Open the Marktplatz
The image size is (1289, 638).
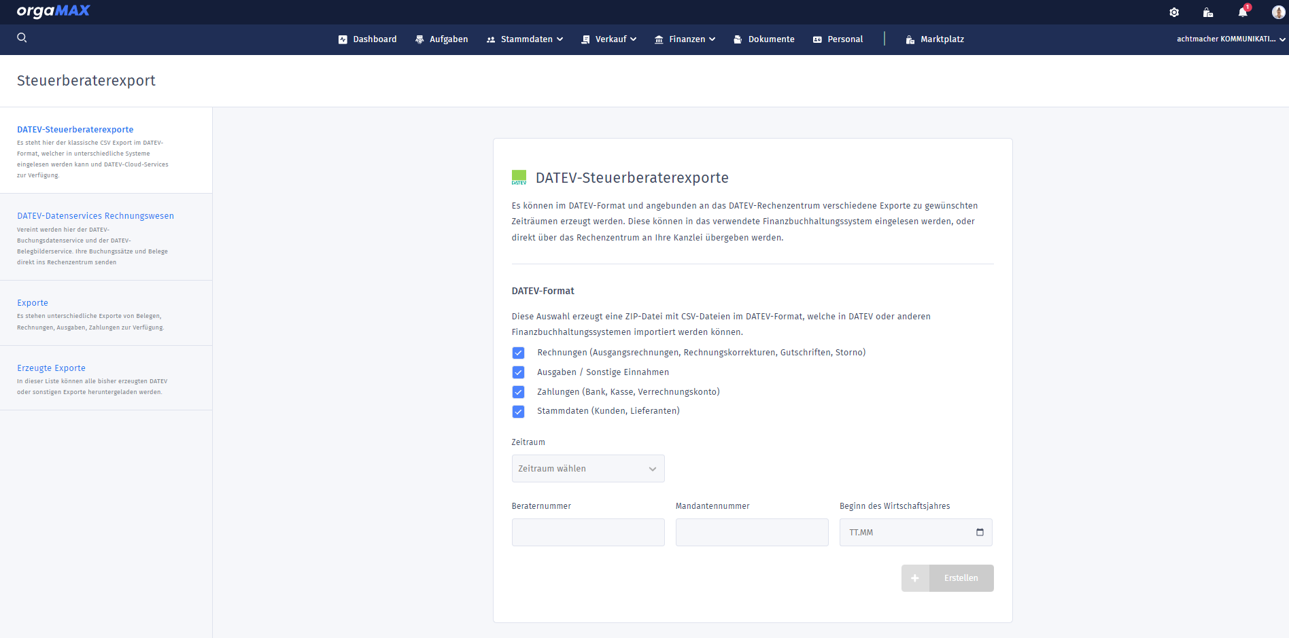[x=935, y=39]
